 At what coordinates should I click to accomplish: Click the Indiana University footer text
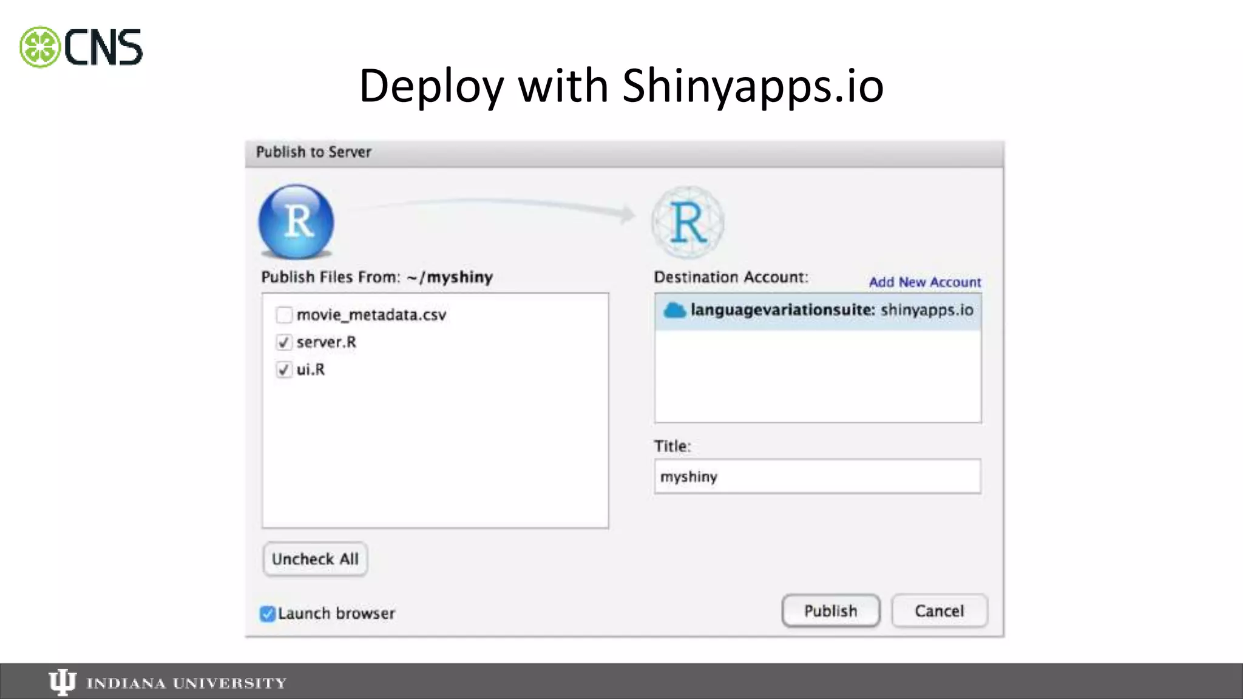point(186,683)
